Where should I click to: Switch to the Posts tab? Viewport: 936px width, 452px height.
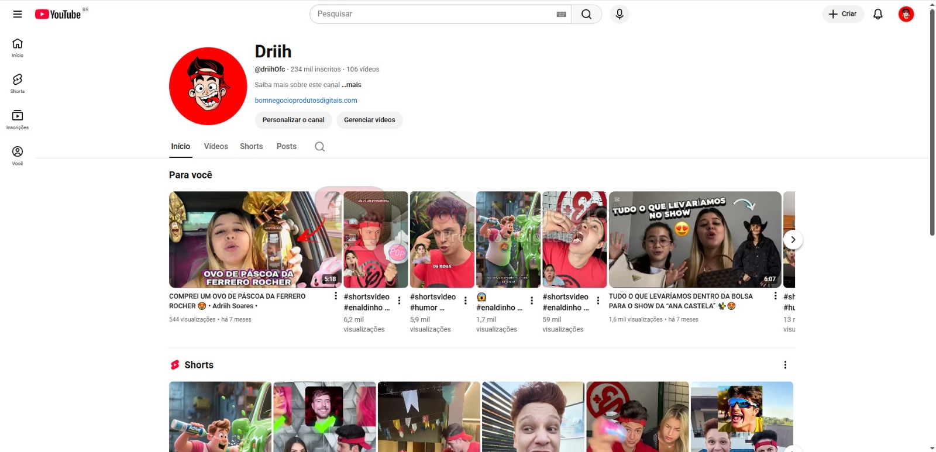click(286, 147)
